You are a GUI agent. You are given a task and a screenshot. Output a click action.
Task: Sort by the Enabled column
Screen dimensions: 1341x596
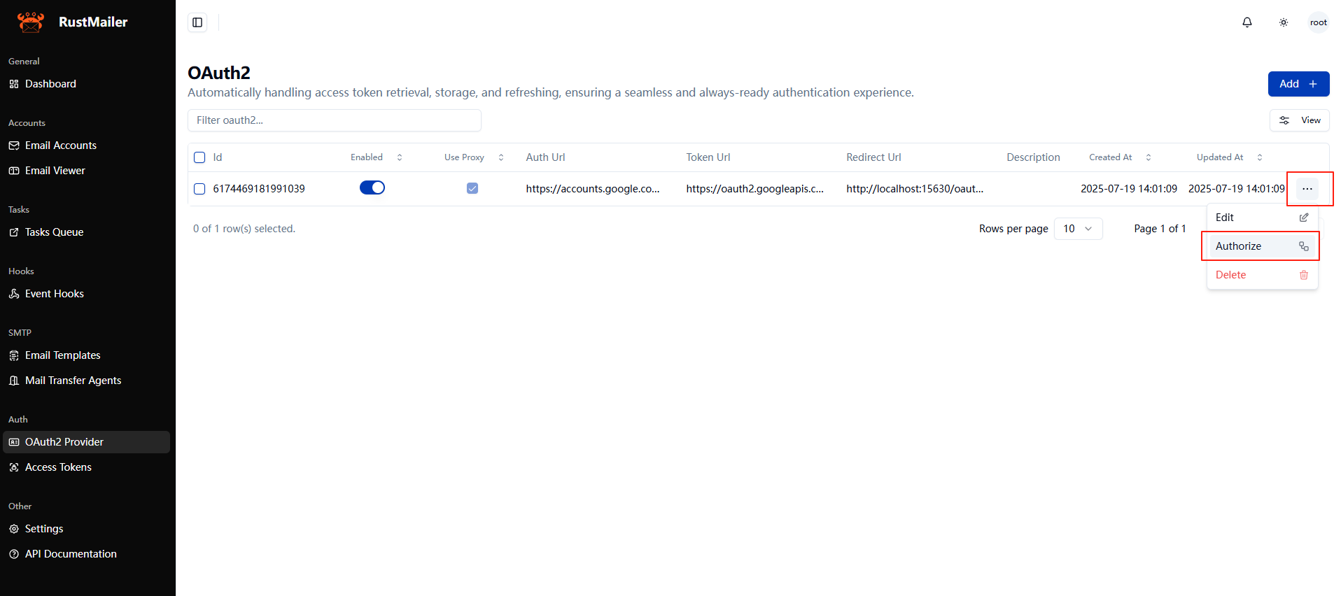(377, 157)
